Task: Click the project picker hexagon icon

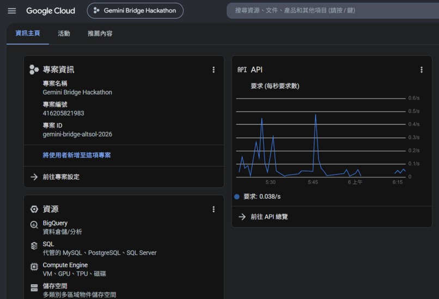Action: click(x=96, y=11)
